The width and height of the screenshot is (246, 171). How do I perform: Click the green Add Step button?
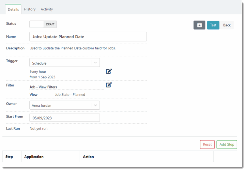[227, 145]
